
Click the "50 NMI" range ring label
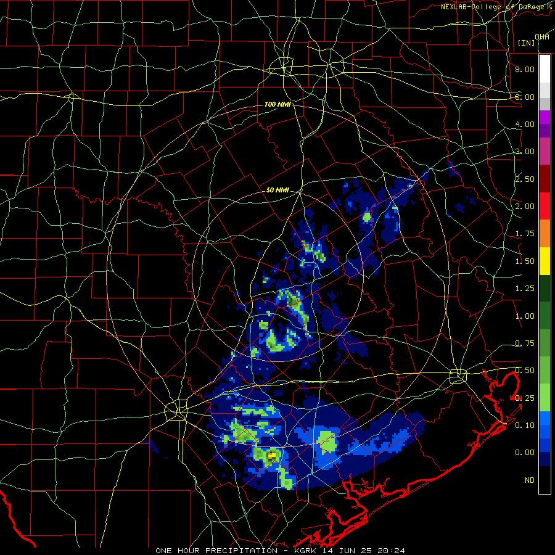(x=277, y=190)
